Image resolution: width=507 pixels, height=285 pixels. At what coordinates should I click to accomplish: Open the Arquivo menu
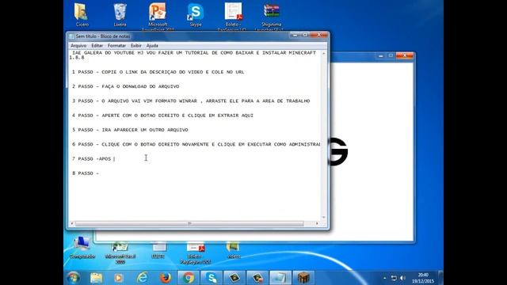78,46
